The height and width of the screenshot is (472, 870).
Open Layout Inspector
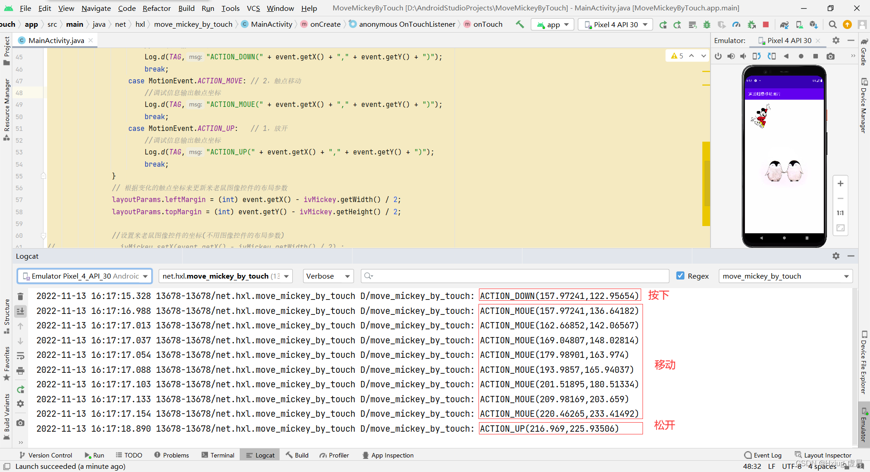(823, 455)
